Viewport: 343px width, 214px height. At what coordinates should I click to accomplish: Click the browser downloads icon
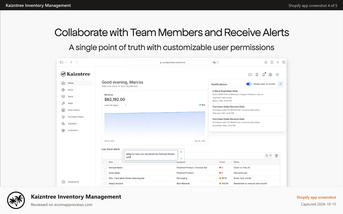[266, 62]
